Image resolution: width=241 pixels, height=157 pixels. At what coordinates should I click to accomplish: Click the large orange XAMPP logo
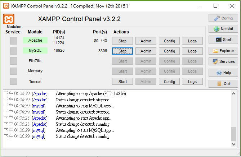(9, 19)
